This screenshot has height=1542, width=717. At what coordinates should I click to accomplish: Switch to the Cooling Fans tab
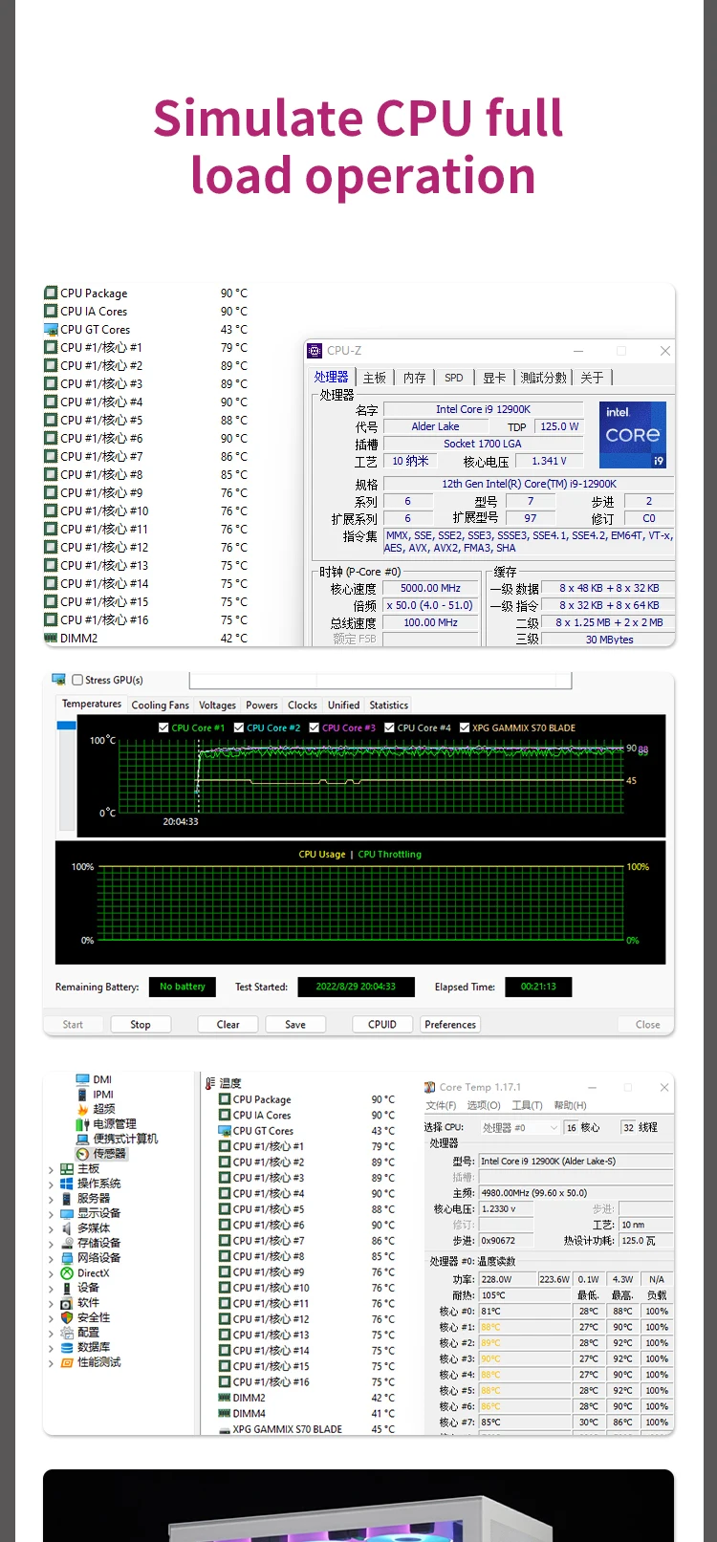coord(160,706)
